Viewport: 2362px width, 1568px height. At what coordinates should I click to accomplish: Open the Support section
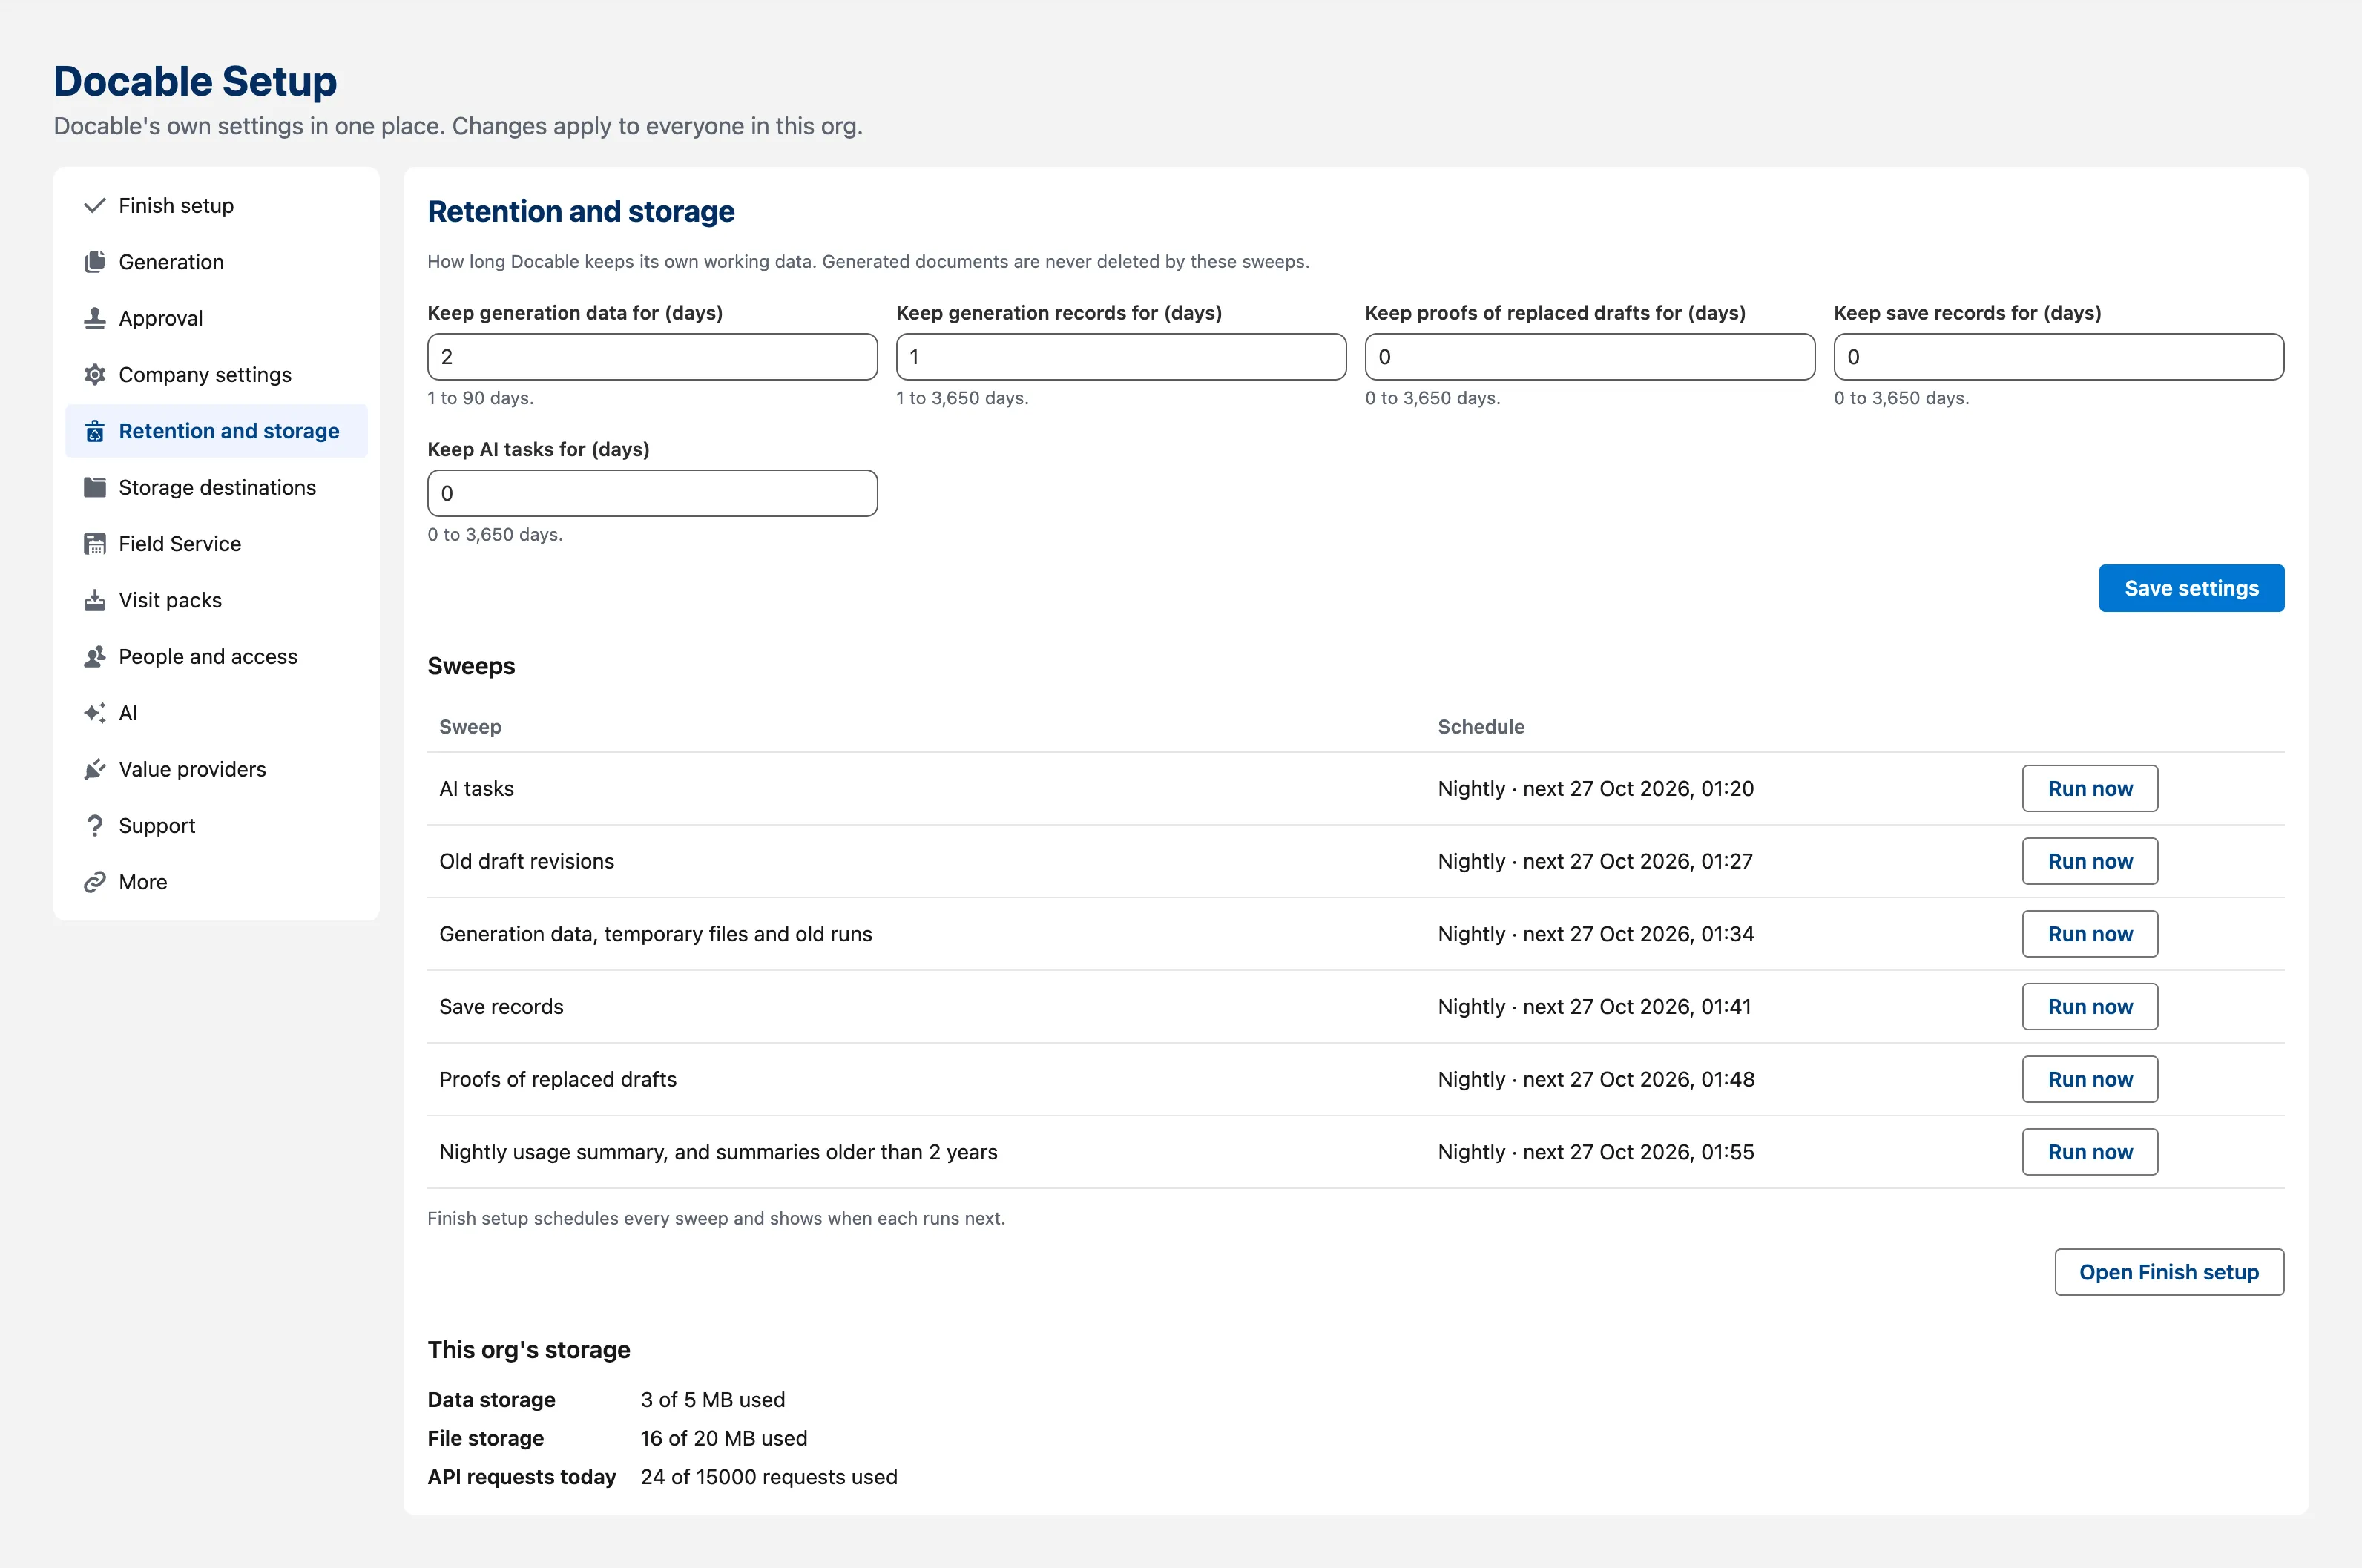pos(216,826)
